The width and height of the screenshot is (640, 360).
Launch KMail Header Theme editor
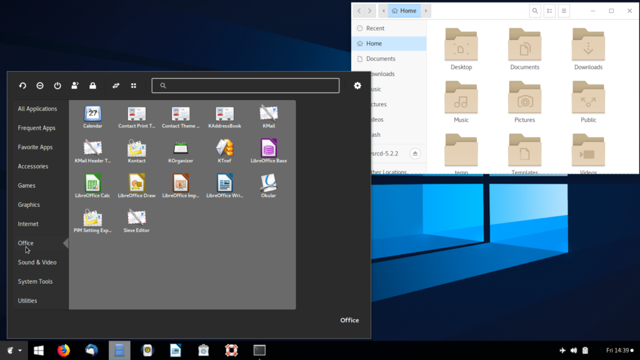92,152
